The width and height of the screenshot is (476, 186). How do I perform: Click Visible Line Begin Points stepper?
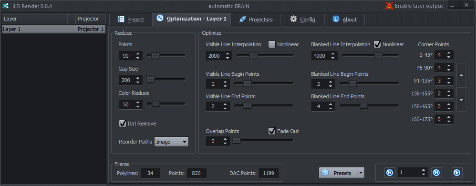[217, 84]
